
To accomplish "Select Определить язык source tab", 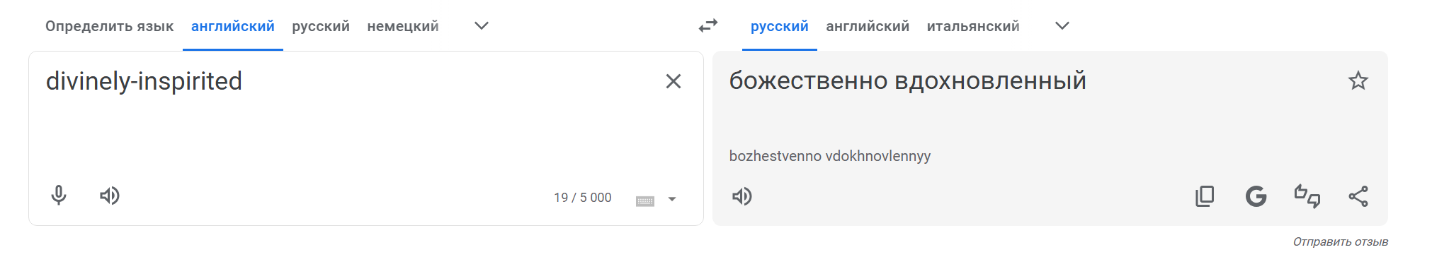I will point(109,26).
